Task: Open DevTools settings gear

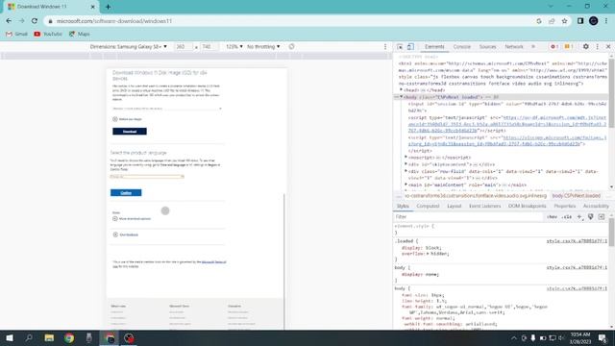Action: (585, 46)
